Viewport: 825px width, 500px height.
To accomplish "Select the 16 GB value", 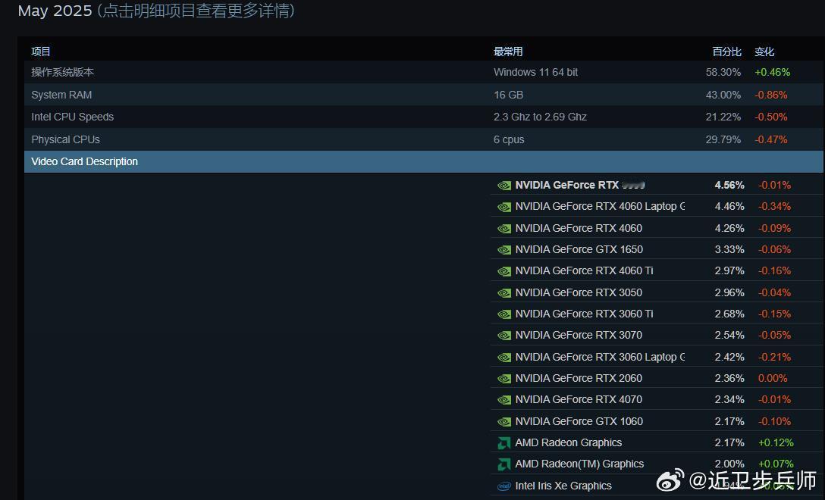I will tap(508, 95).
